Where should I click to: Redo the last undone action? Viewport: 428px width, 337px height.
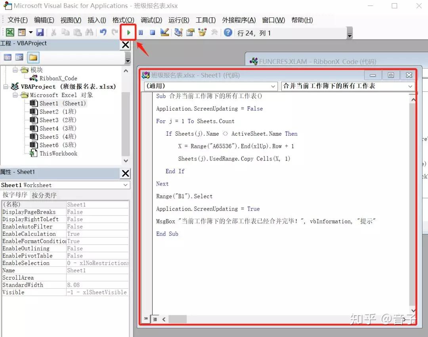pyautogui.click(x=115, y=32)
